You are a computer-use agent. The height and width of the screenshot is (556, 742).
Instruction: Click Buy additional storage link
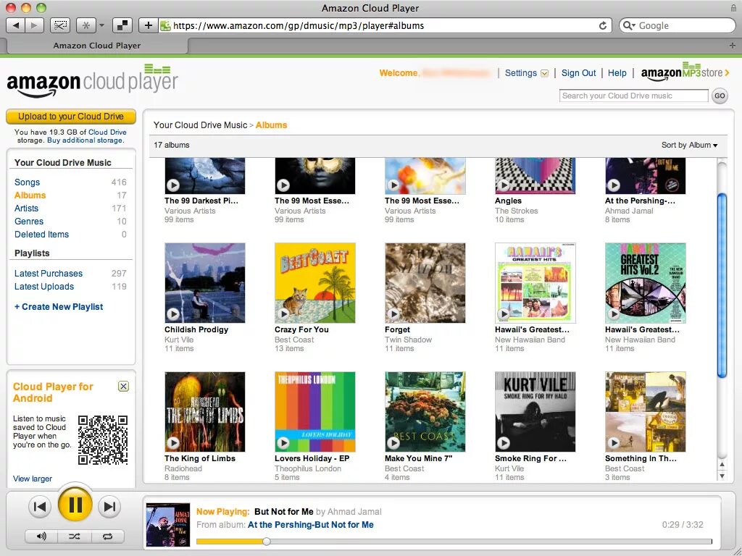[86, 140]
